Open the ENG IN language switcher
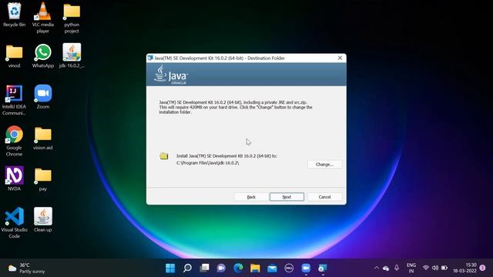This screenshot has height=277, width=493. [x=411, y=269]
